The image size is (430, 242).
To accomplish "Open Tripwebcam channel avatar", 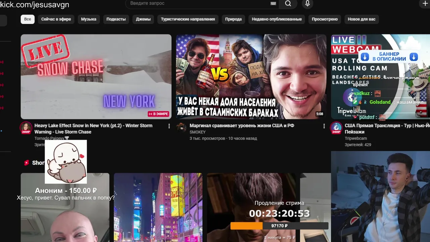I will 336,128.
